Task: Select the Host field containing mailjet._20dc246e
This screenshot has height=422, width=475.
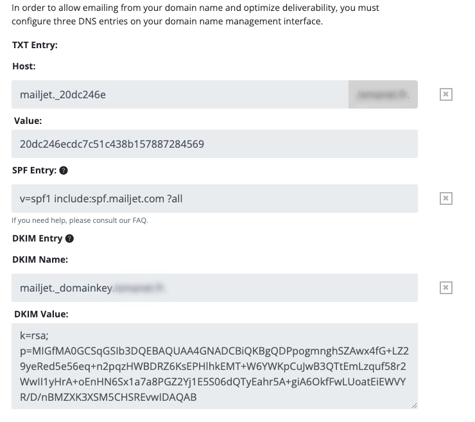Action: (180, 94)
